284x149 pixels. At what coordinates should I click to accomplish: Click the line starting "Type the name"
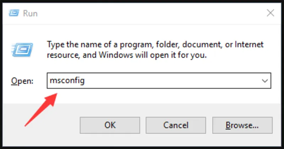click(x=155, y=45)
